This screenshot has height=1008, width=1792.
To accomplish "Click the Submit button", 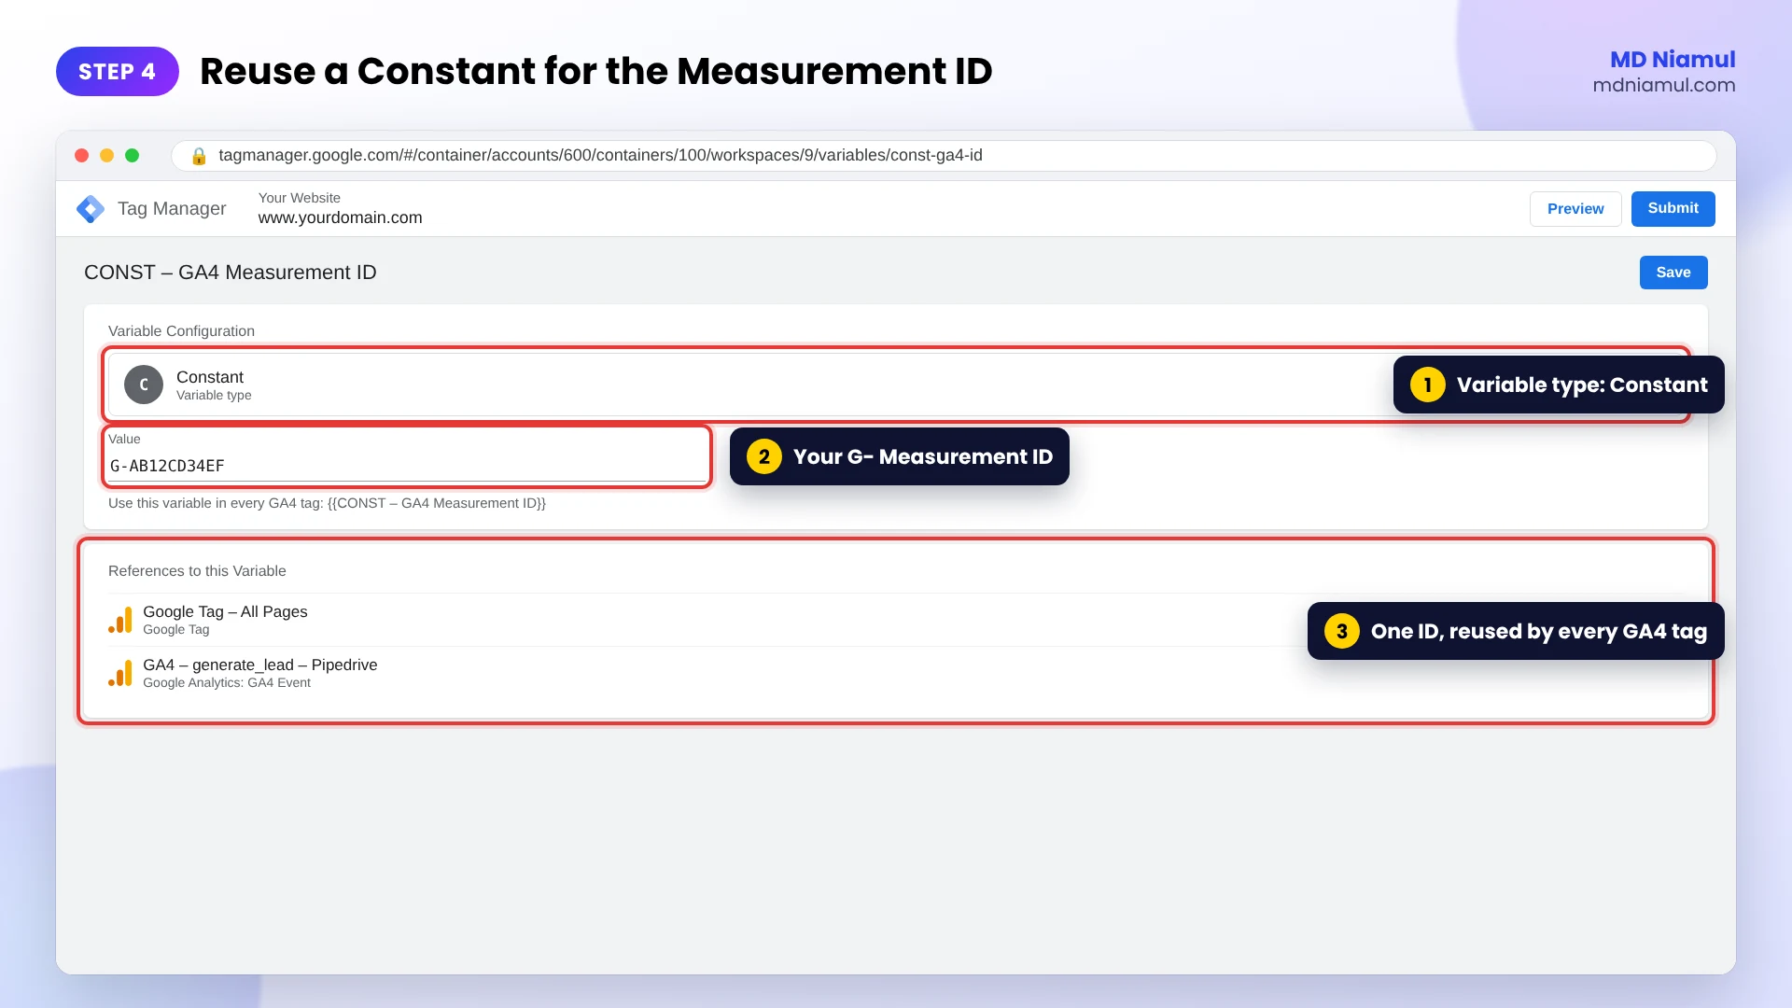I will 1673,209.
